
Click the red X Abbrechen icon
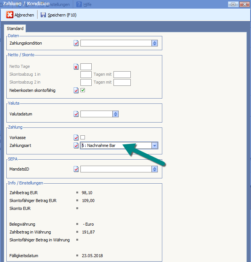point(10,15)
